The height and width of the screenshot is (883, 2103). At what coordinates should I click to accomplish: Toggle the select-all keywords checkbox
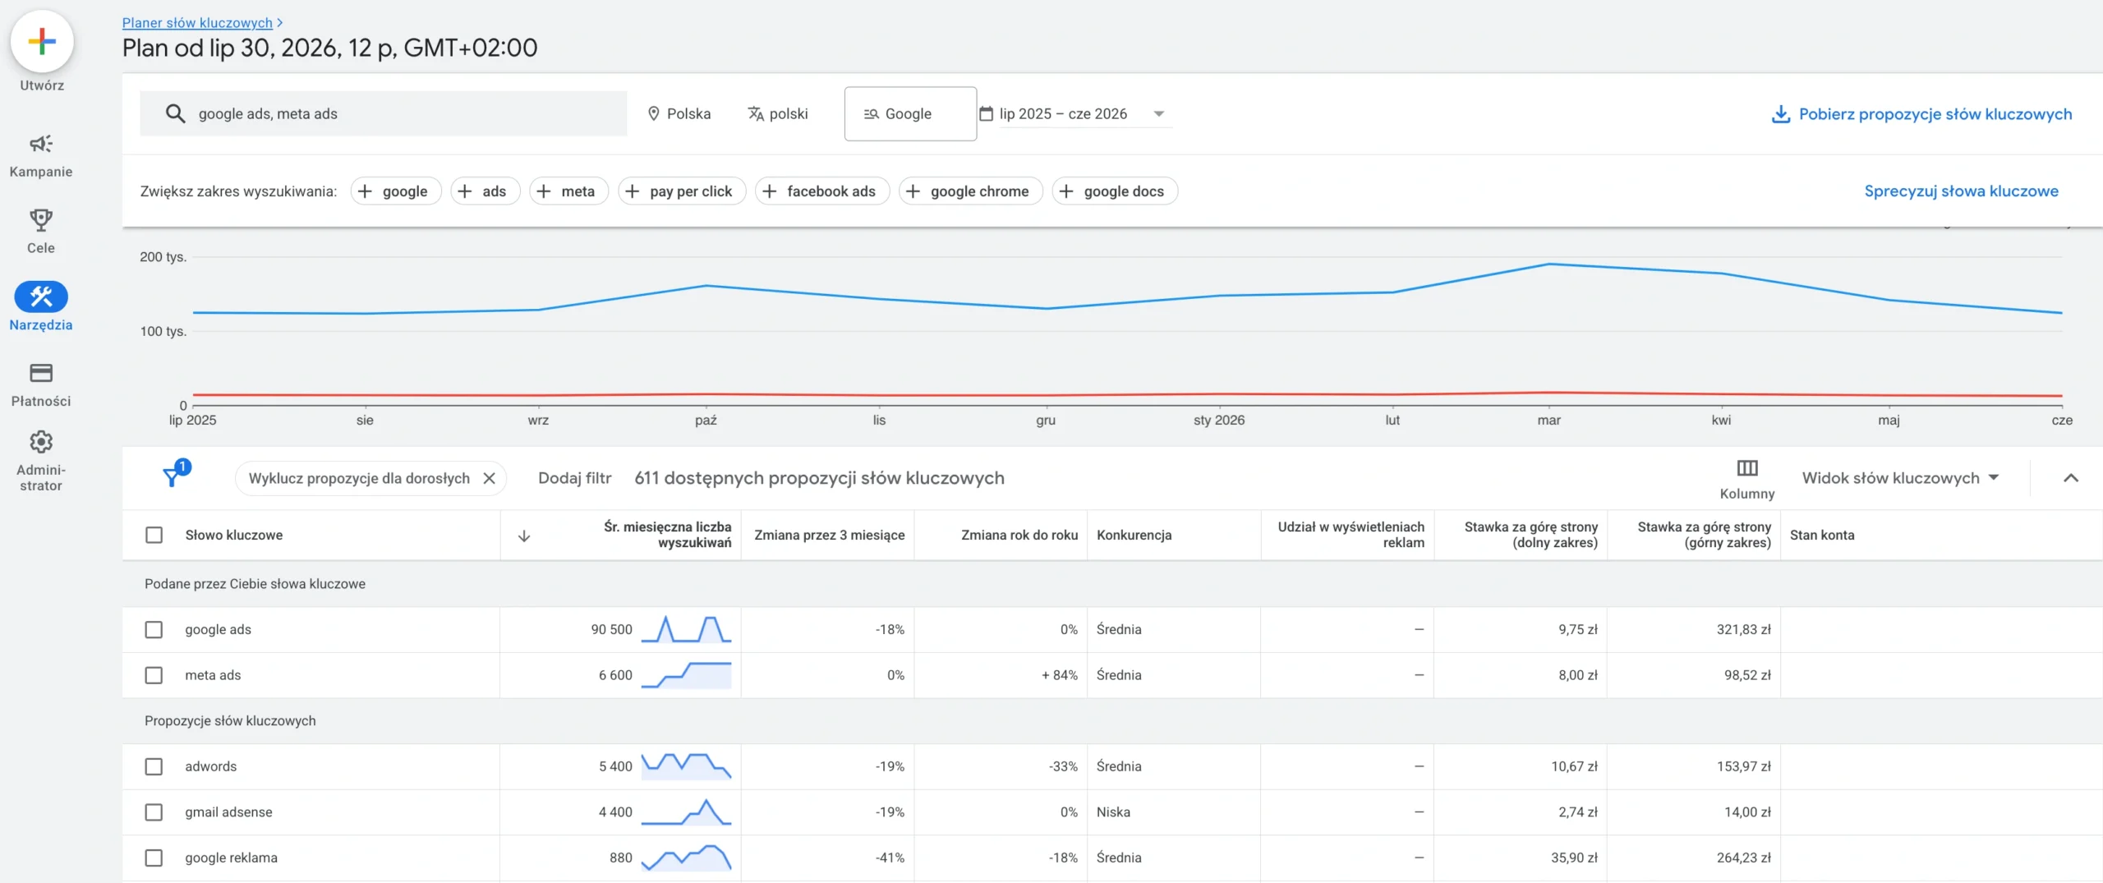point(154,536)
